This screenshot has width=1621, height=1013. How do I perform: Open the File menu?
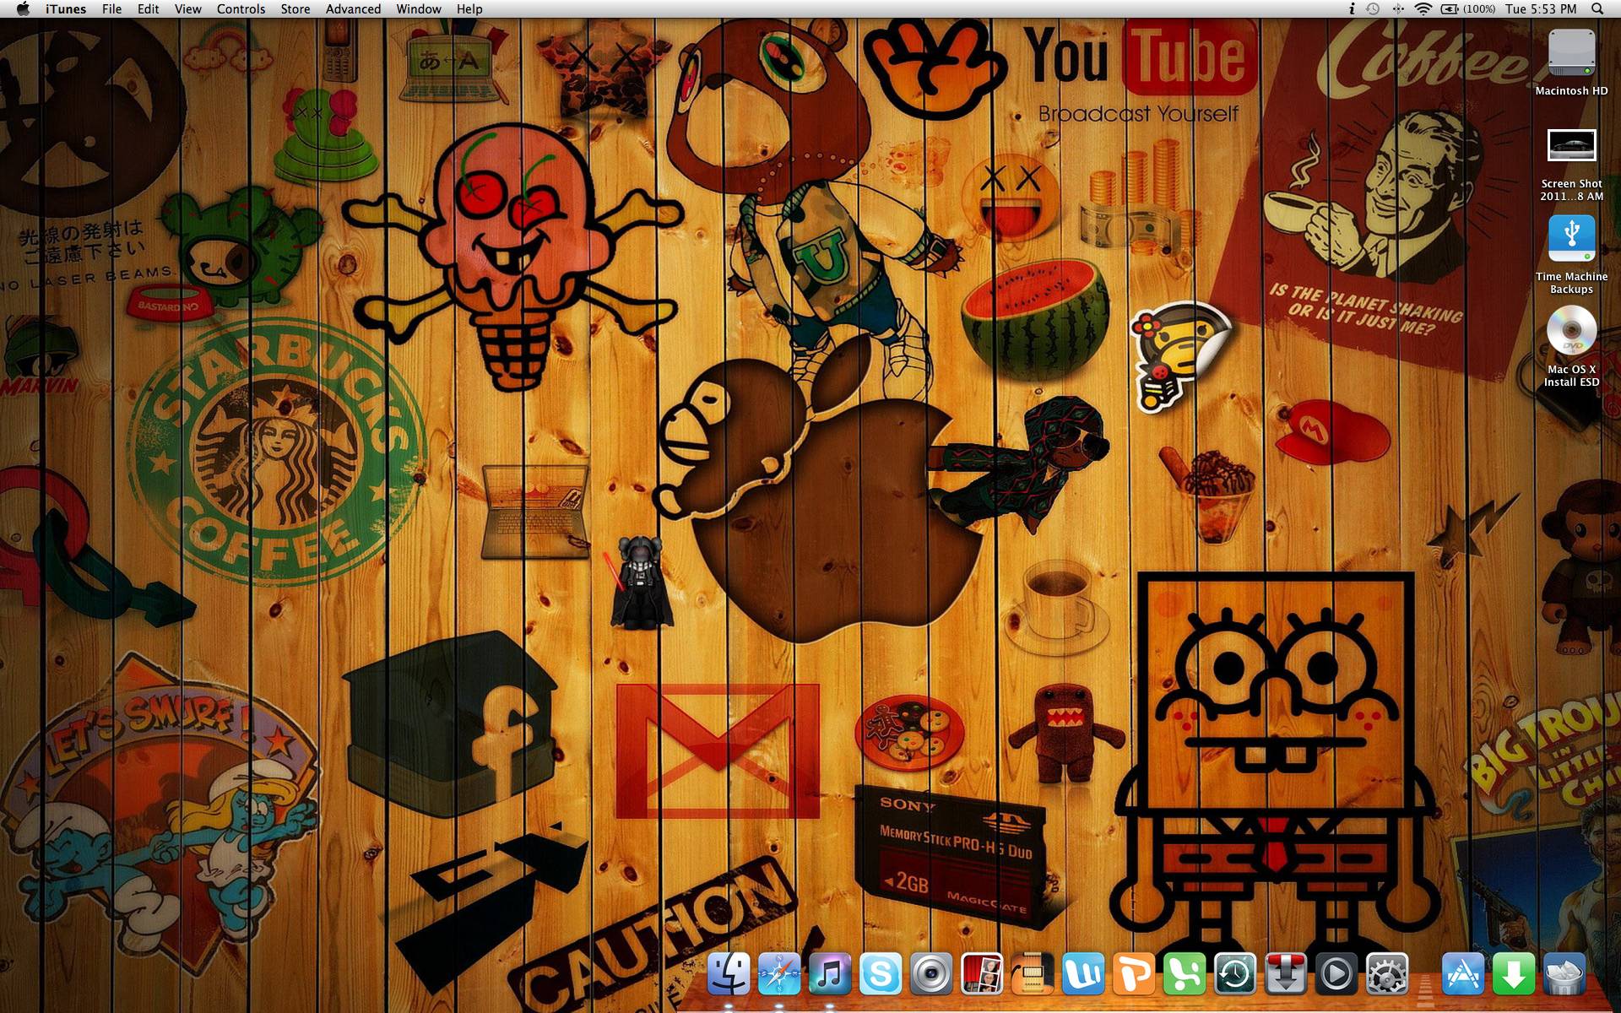pos(111,9)
